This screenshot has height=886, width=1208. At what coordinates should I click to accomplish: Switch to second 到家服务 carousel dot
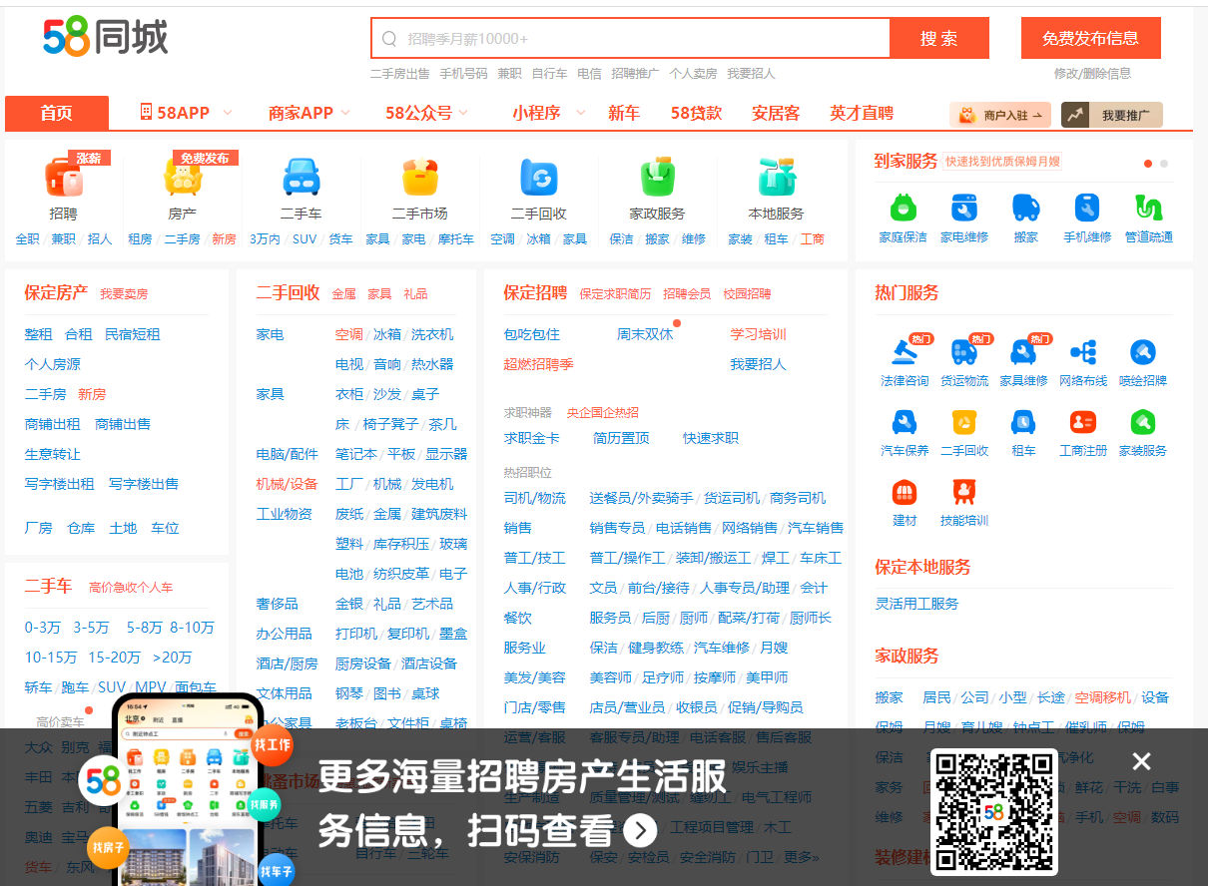pyautogui.click(x=1164, y=164)
